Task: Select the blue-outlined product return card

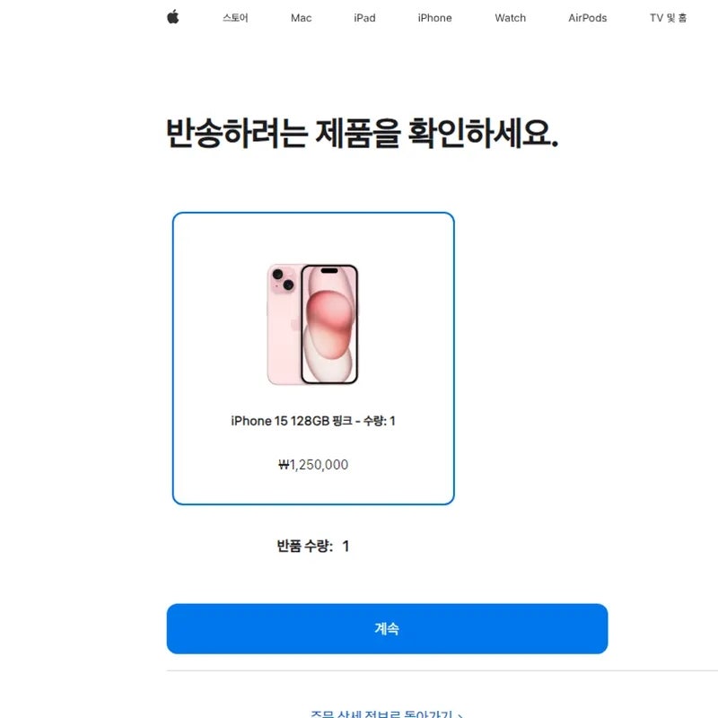Action: 313,358
